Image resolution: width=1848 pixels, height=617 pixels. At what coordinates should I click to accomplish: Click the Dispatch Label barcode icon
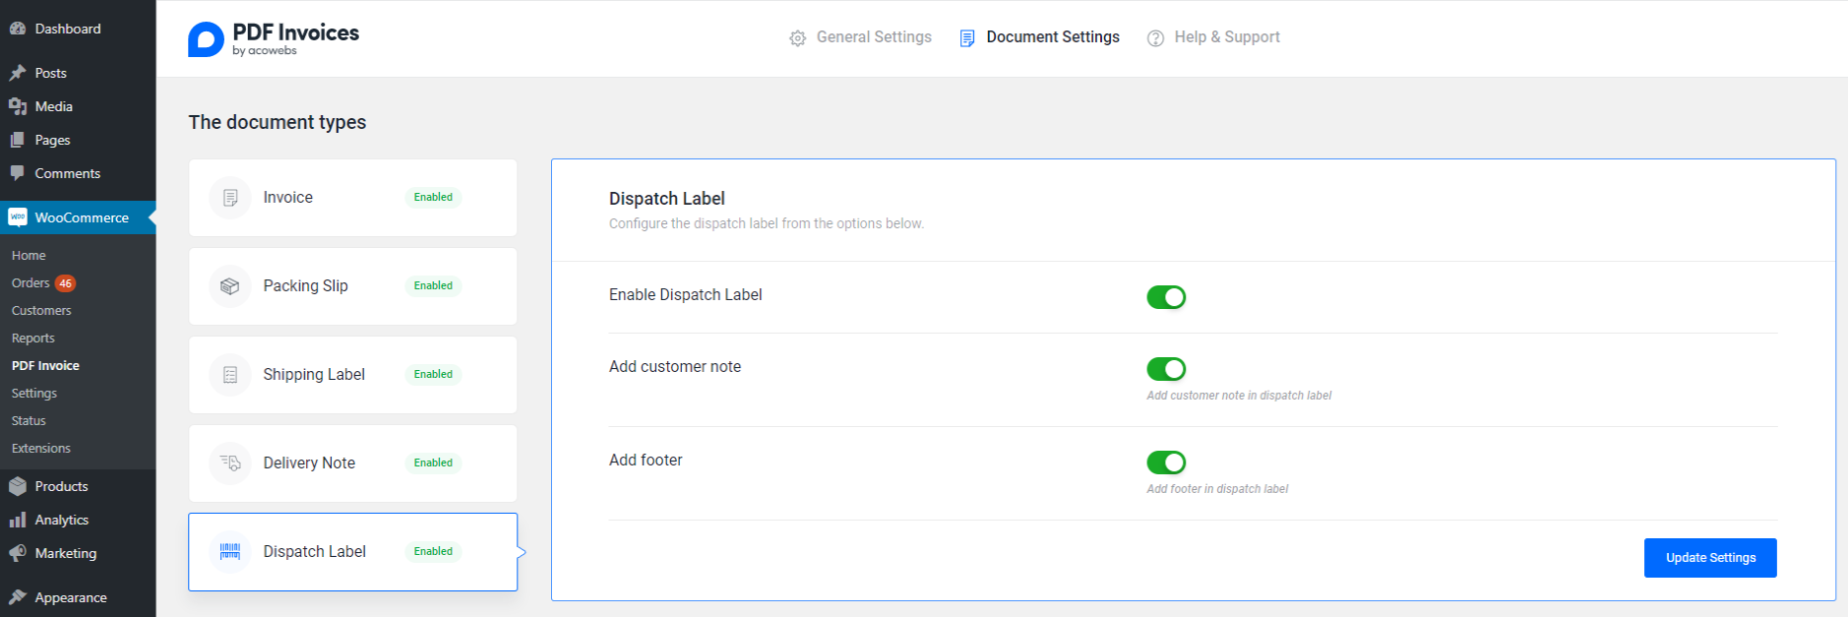coord(230,552)
